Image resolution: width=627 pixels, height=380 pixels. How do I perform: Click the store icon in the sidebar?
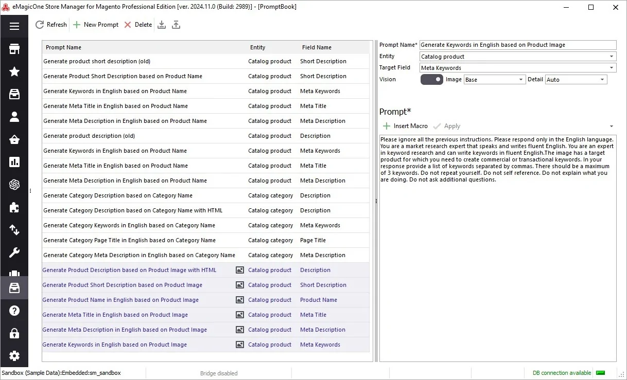tap(14, 49)
